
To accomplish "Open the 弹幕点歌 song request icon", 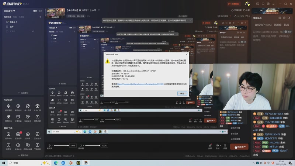I will pyautogui.click(x=38, y=118).
